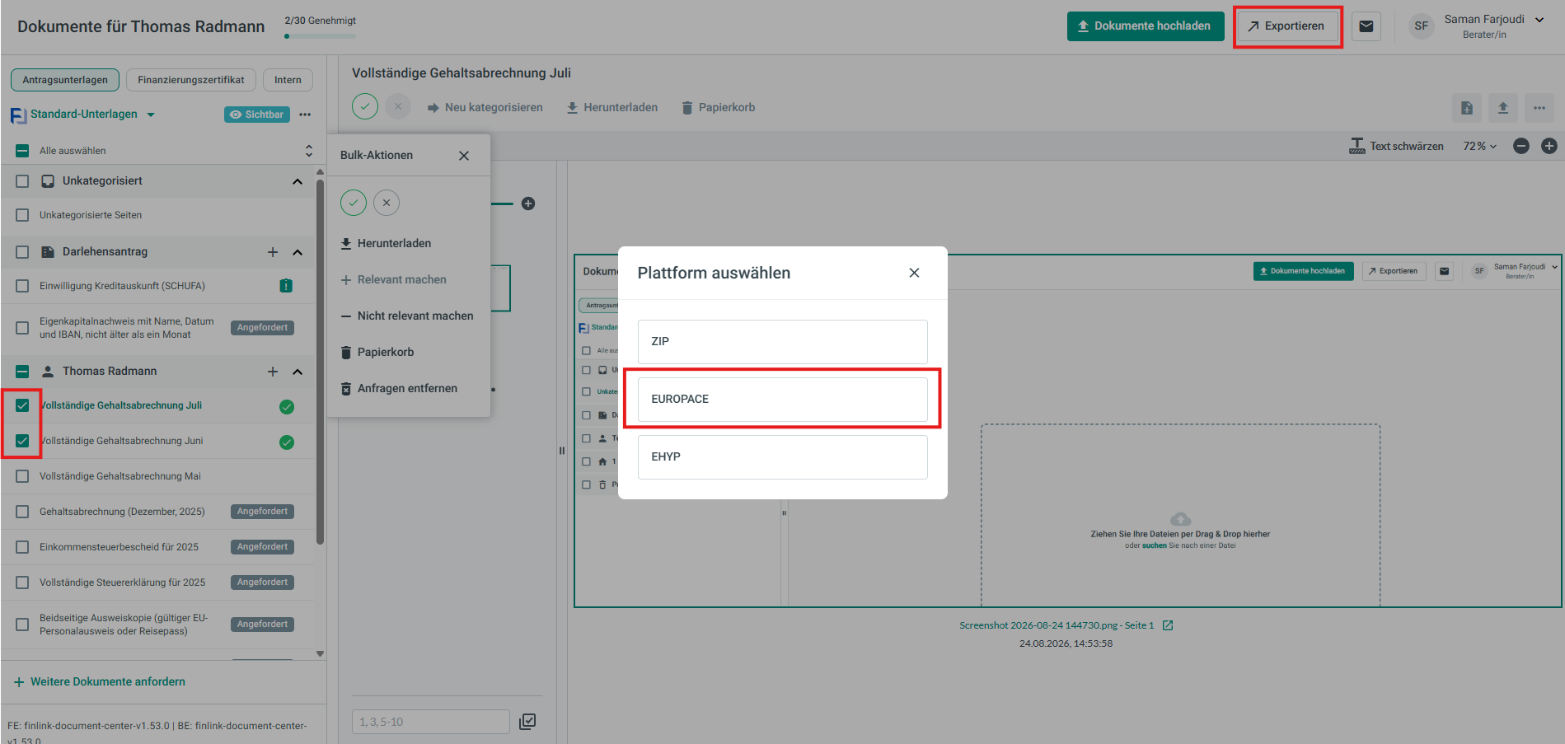This screenshot has width=1565, height=744.
Task: Check the Unkategorisierte Seiten checkbox
Action: click(22, 215)
